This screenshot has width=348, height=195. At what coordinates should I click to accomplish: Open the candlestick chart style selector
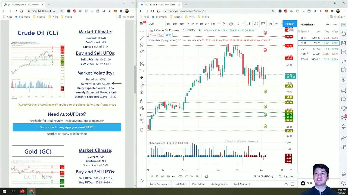224,24
